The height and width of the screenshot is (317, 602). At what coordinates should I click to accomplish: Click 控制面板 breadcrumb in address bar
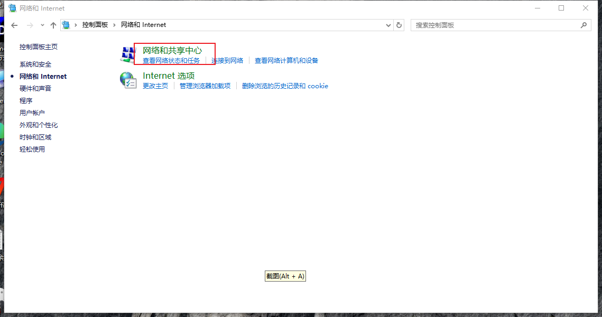95,25
